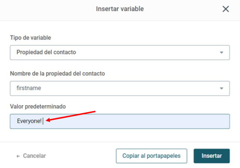The height and width of the screenshot is (168, 240).
Task: Place cursor on the Everyone! text
Action: (x=29, y=121)
